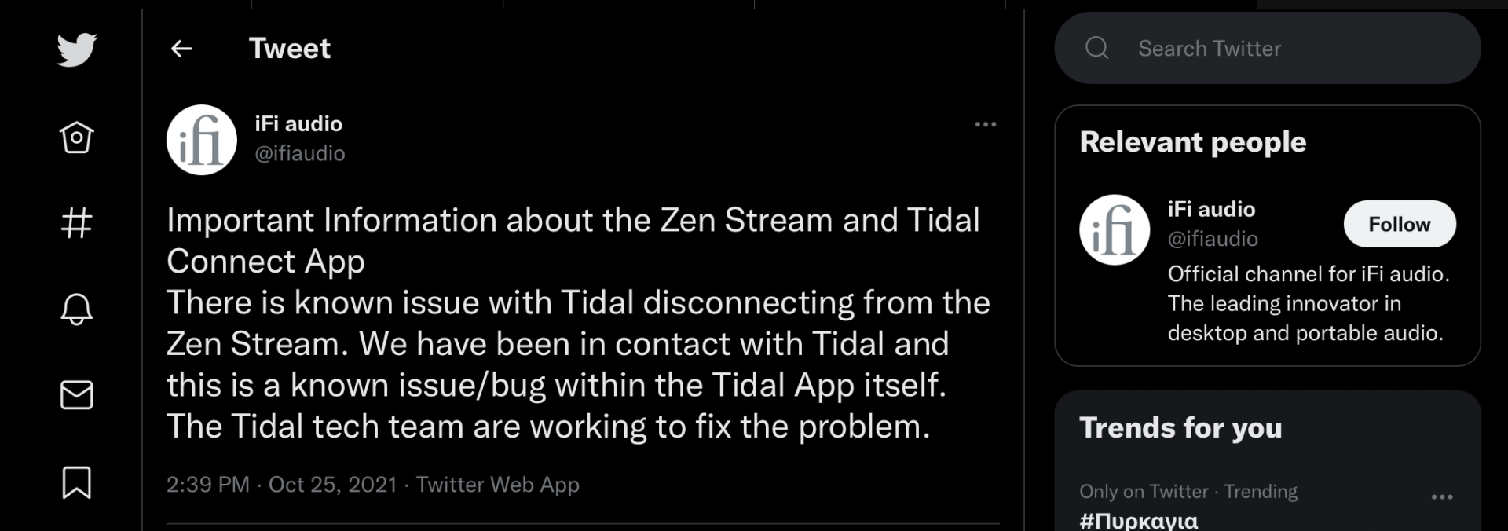Click the @ifiaudio handle on the tweet
This screenshot has height=531, width=1508.
300,153
